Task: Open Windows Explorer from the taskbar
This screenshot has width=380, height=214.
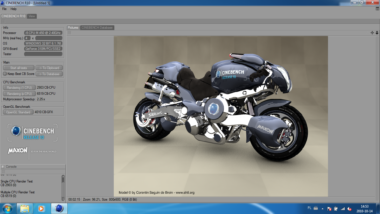Action: [25, 208]
